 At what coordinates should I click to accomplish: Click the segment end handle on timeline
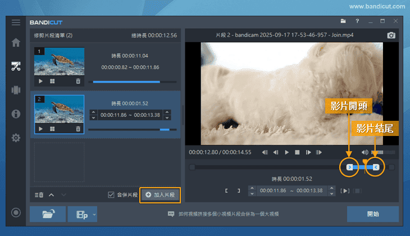pos(376,167)
